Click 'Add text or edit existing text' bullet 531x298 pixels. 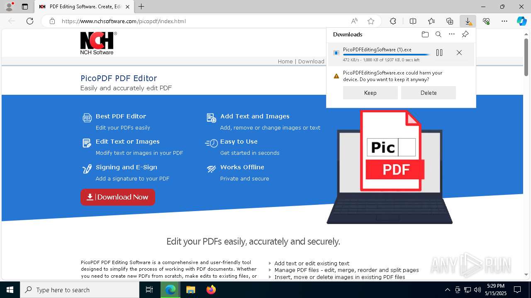[x=312, y=263]
